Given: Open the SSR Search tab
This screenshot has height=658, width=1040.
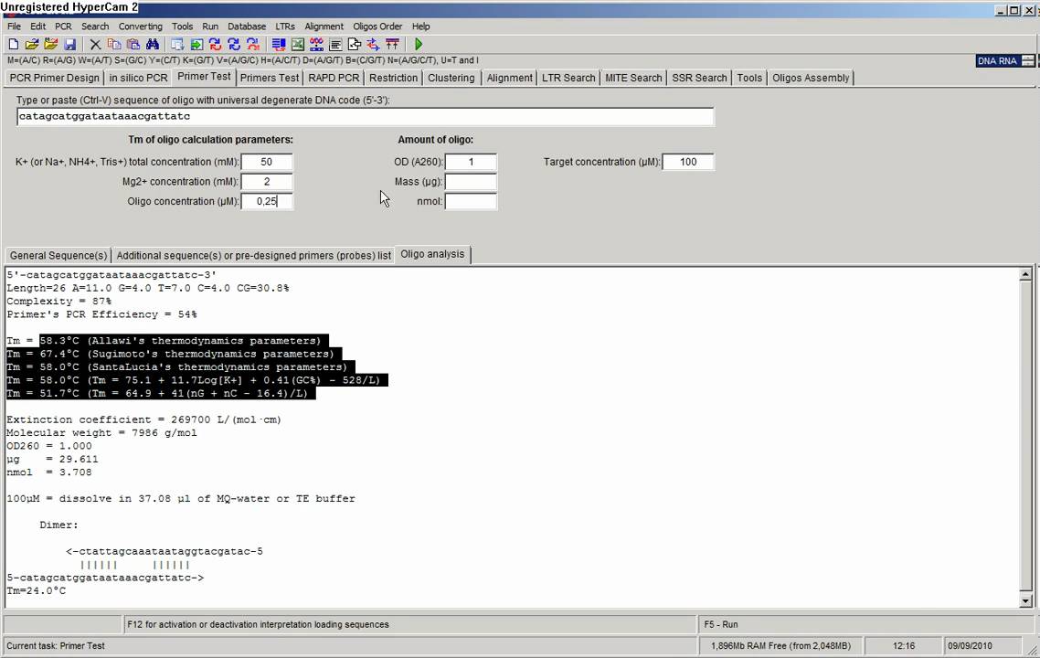Looking at the screenshot, I should pos(699,78).
